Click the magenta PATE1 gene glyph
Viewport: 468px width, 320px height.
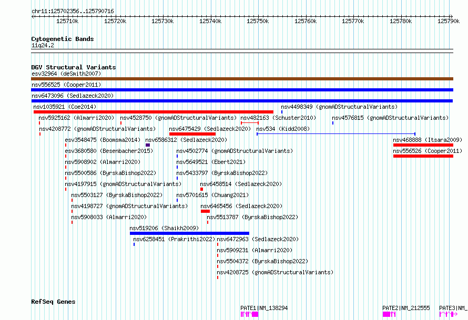tap(250, 314)
